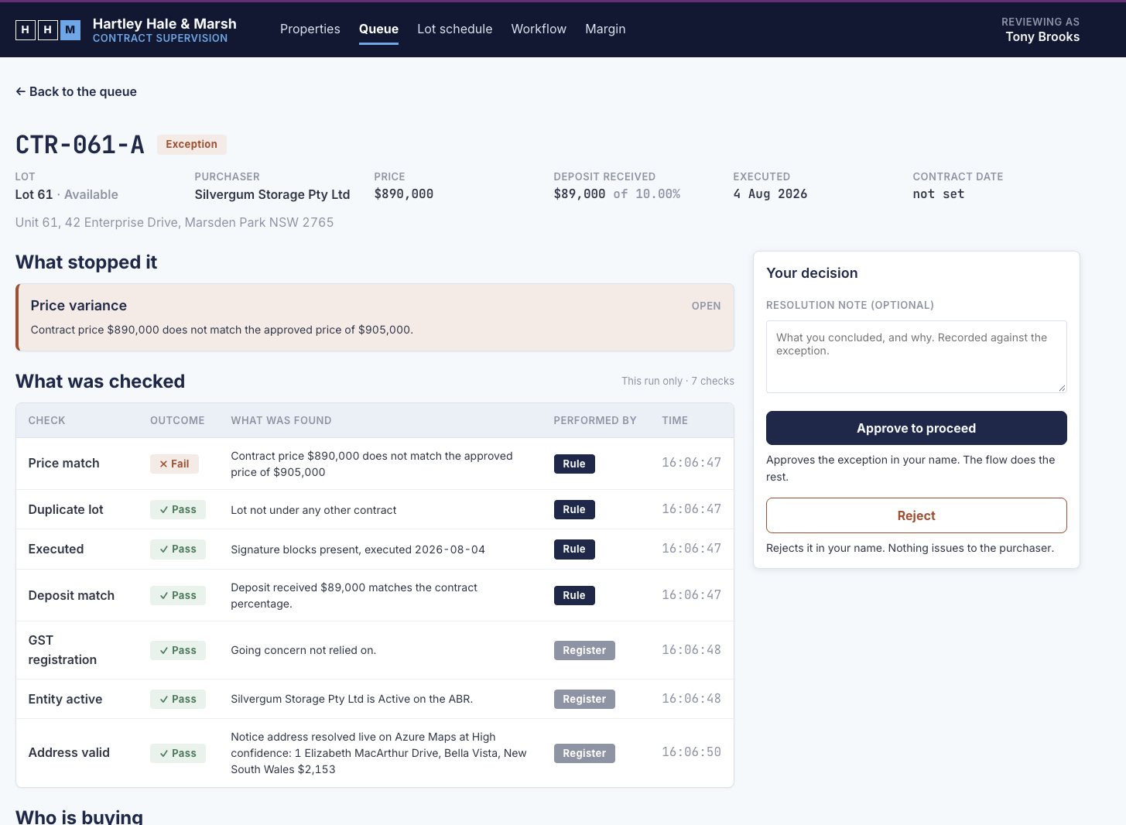The image size is (1126, 825).
Task: Click the executed date 4 Aug 2026
Action: pos(770,194)
